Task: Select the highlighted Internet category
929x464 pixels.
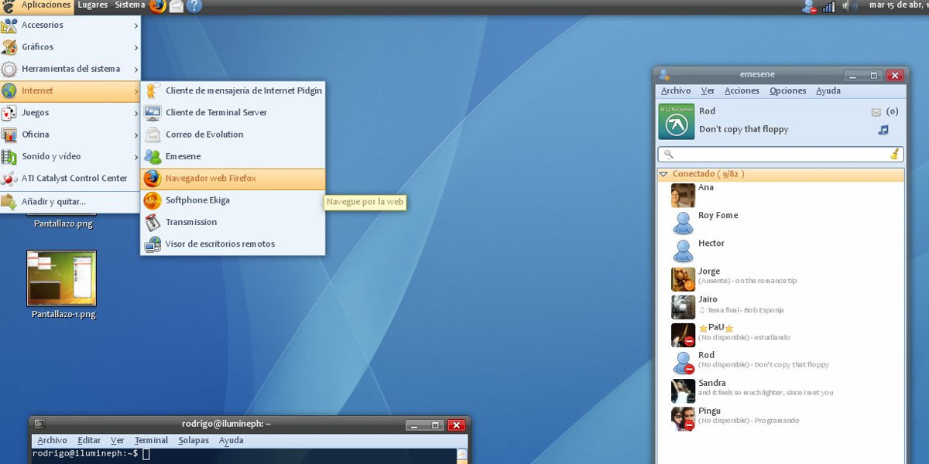Action: 70,90
